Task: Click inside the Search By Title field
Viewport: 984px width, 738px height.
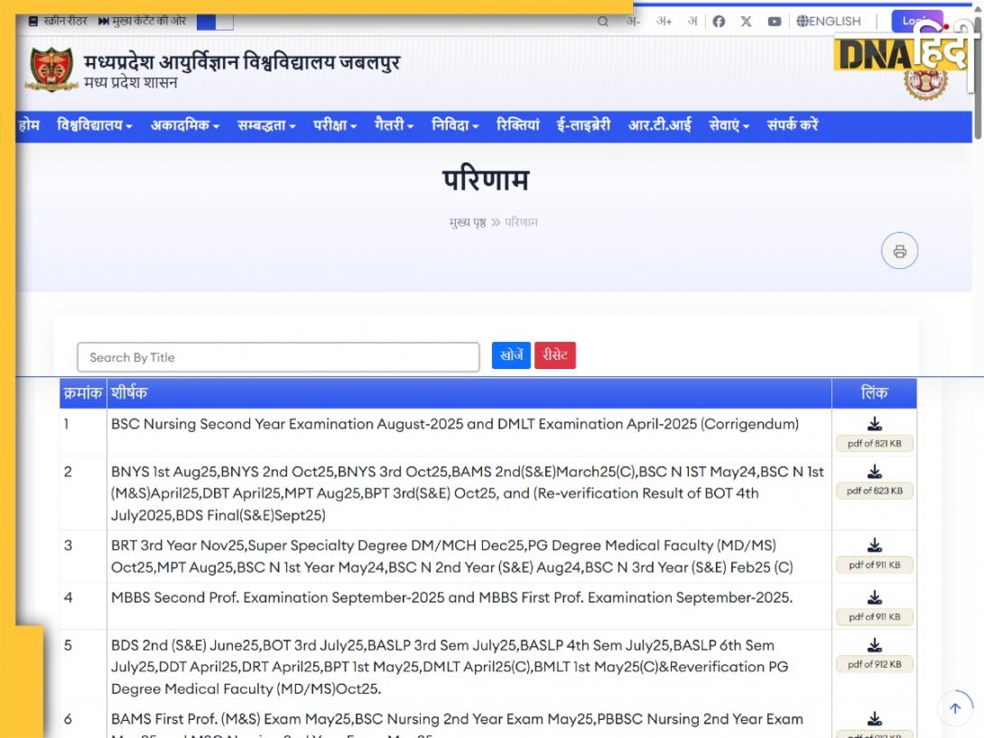Action: [277, 357]
